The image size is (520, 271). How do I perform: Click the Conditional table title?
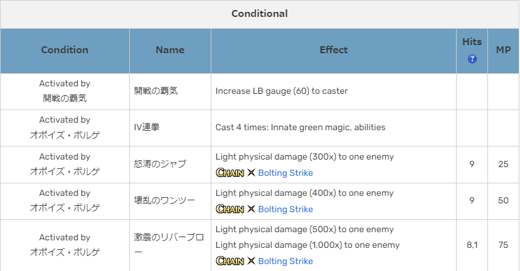(x=260, y=13)
